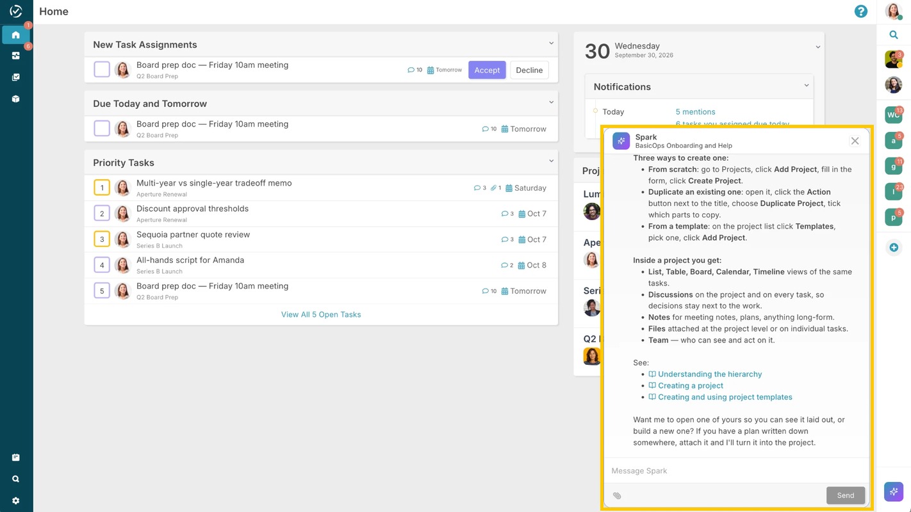The height and width of the screenshot is (512, 911).
Task: Open the stacked checkbox tasks icon in left sidebar
Action: (16, 77)
